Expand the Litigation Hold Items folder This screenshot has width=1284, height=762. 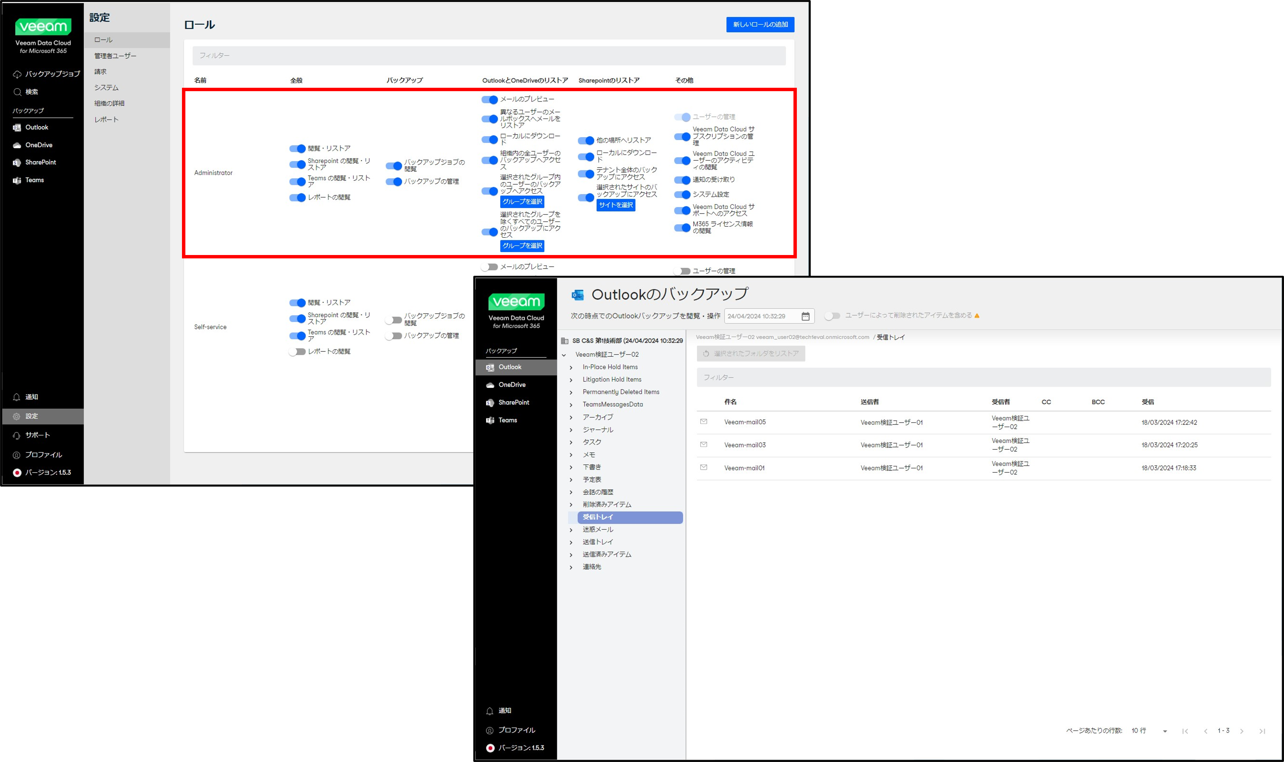click(571, 380)
